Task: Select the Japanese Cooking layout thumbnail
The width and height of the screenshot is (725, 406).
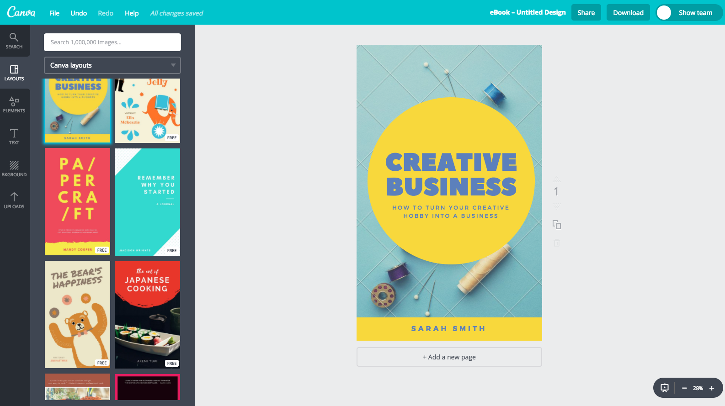Action: (147, 315)
